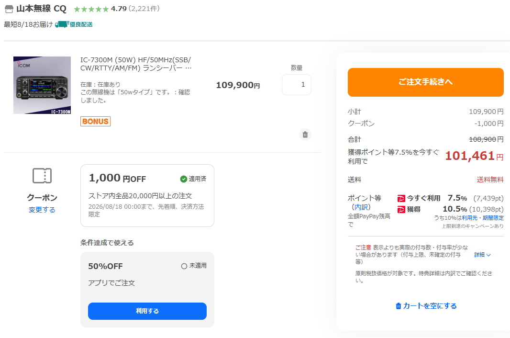The width and height of the screenshot is (510, 338).
Task: Open the IC-7300M product thumbnail
Action: pyautogui.click(x=42, y=85)
